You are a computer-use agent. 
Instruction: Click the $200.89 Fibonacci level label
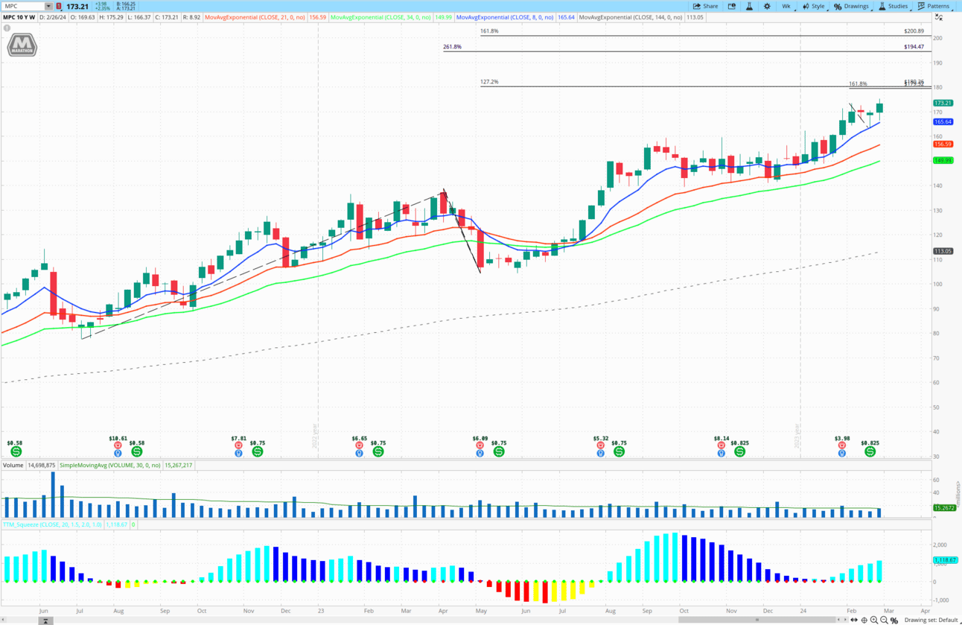pyautogui.click(x=914, y=31)
